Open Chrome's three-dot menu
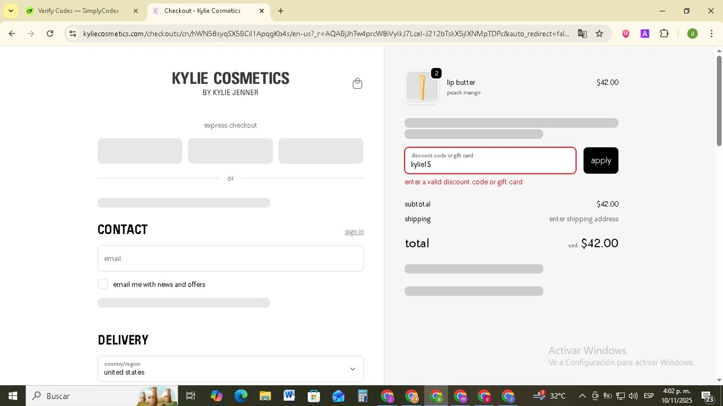Viewport: 723px width, 406px height. coord(711,34)
